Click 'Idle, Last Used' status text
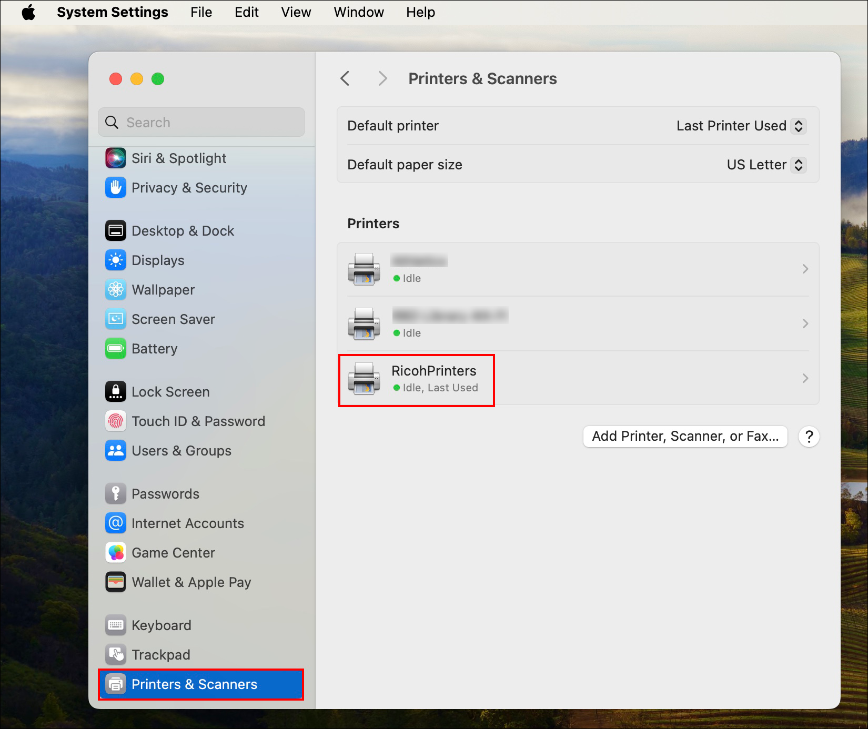 (440, 388)
